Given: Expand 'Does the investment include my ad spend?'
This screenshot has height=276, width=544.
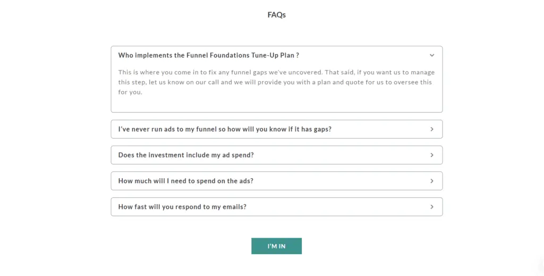Looking at the screenshot, I should (x=186, y=155).
